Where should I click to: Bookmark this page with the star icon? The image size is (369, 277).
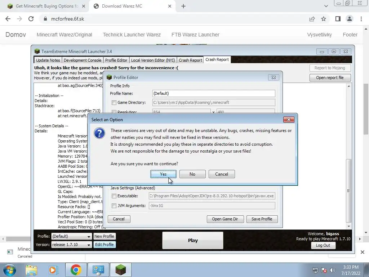[x=324, y=19]
